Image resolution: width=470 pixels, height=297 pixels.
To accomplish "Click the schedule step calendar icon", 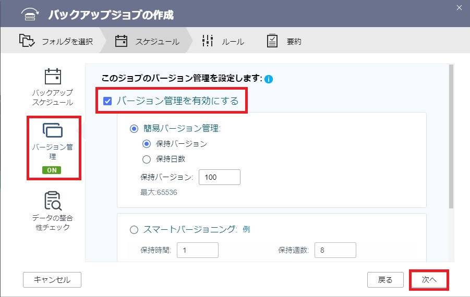I will point(121,41).
